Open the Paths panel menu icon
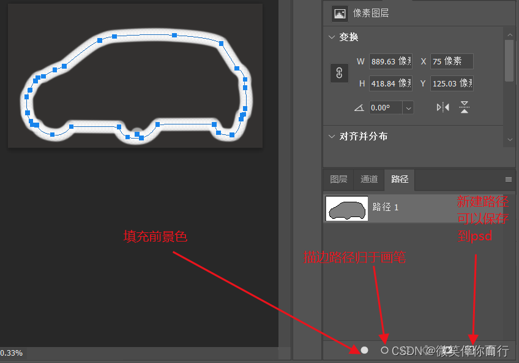The image size is (519, 363). (x=509, y=179)
